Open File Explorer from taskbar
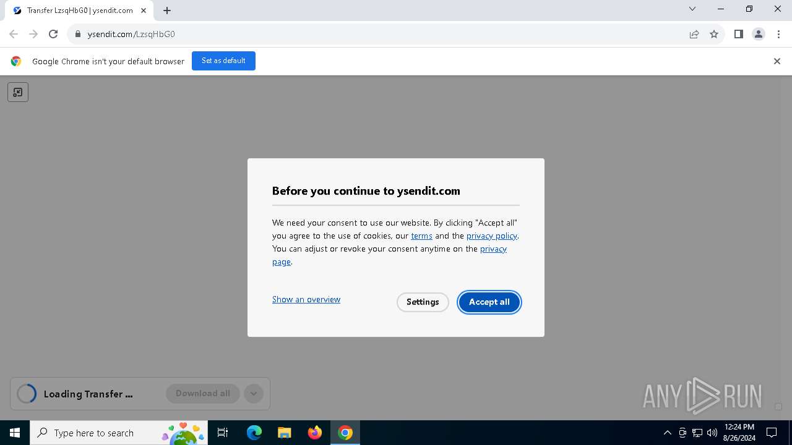 (x=284, y=433)
